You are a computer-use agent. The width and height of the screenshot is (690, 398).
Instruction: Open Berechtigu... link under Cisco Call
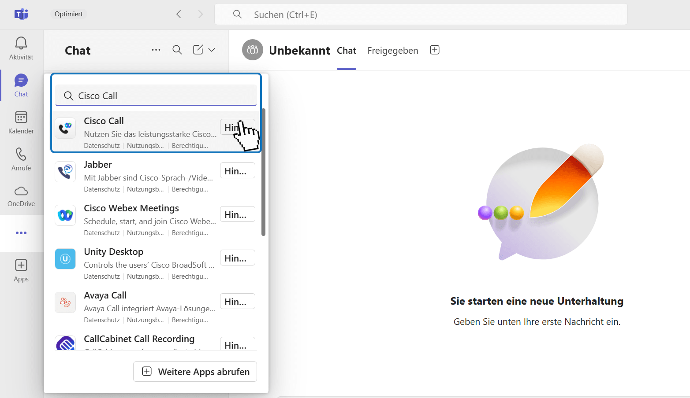(190, 146)
